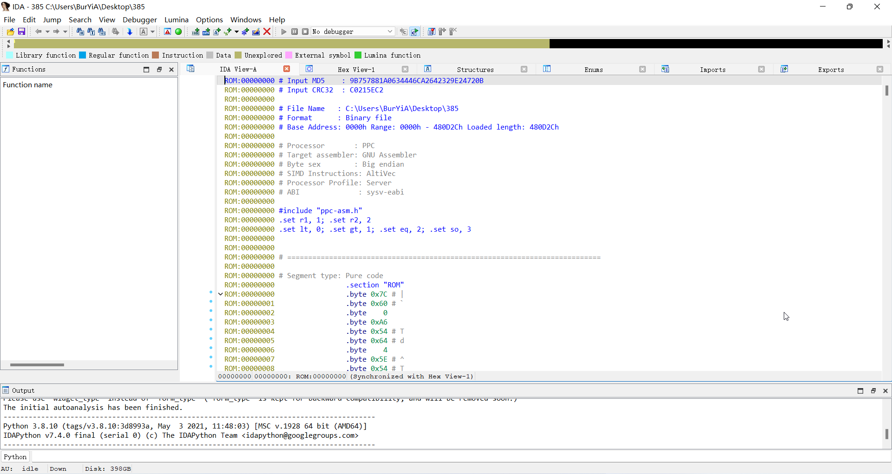The width and height of the screenshot is (892, 474).
Task: Click the Create code toolbar icon
Action: [196, 32]
